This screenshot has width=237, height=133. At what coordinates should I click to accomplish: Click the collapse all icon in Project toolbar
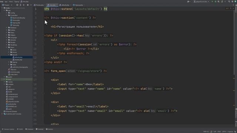[24, 5]
